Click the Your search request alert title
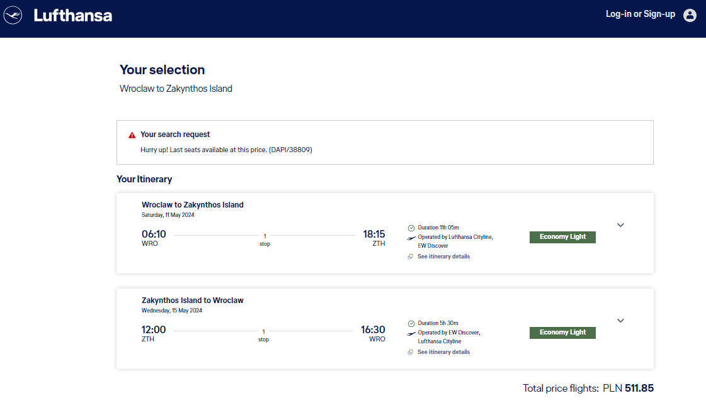Screen dimensions: 706x403 coord(175,135)
